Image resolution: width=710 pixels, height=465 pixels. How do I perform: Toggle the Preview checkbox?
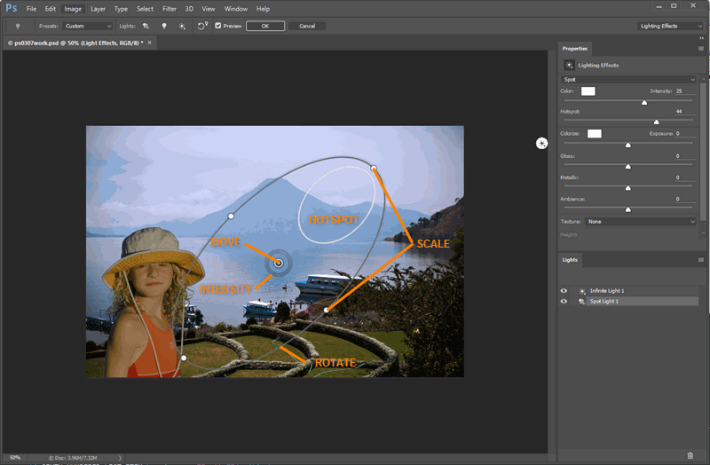tap(217, 26)
